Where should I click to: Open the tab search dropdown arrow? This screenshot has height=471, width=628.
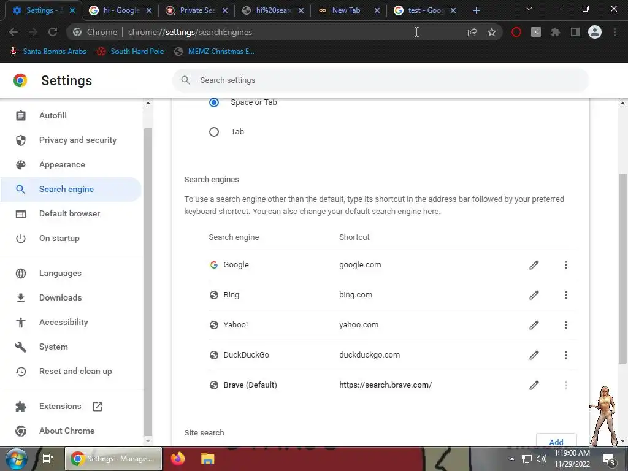[x=529, y=9]
